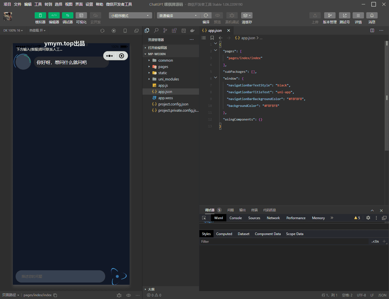Split the editor to the right

pyautogui.click(x=372, y=30)
